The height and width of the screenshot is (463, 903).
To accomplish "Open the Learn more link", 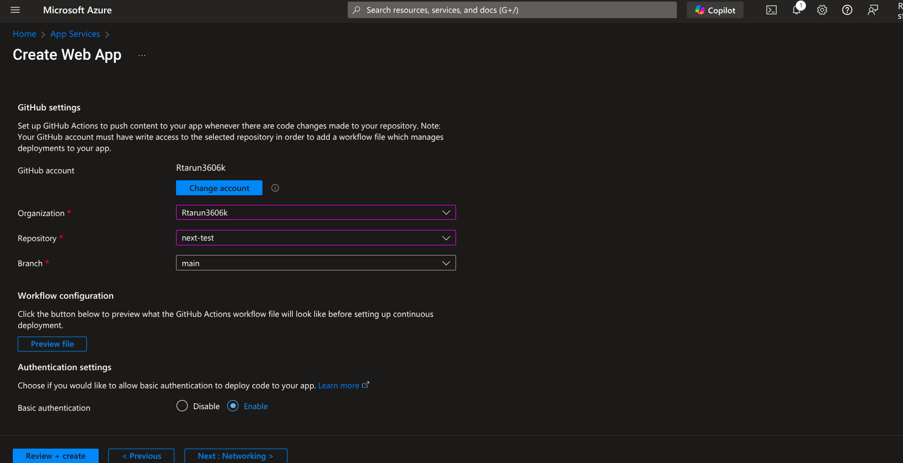I will pyautogui.click(x=343, y=386).
